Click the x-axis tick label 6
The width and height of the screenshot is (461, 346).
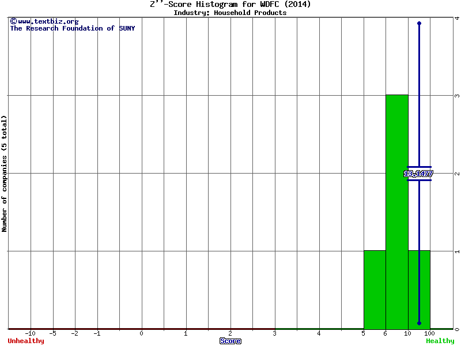pyautogui.click(x=386, y=333)
